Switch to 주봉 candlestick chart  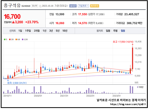click(x=115, y=31)
